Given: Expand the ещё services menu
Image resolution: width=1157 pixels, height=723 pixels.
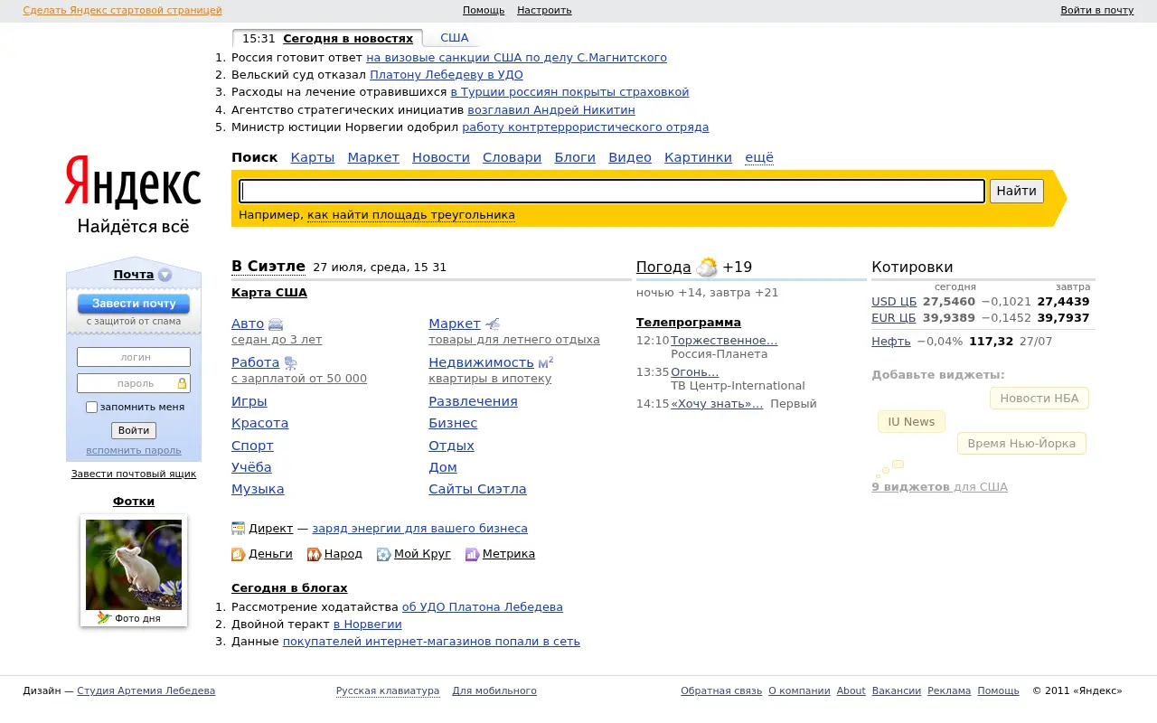Looking at the screenshot, I should click(759, 157).
